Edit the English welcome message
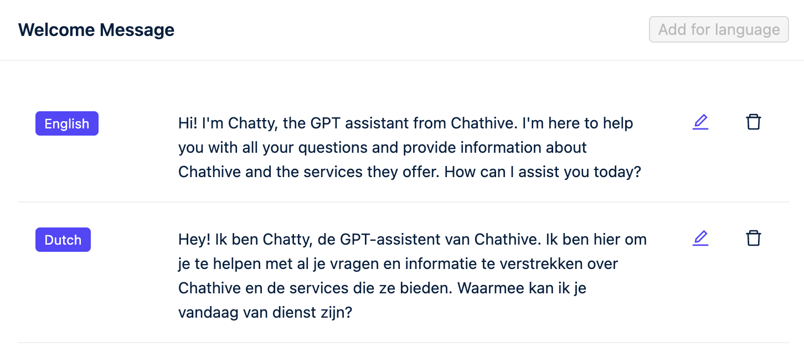 pyautogui.click(x=700, y=122)
